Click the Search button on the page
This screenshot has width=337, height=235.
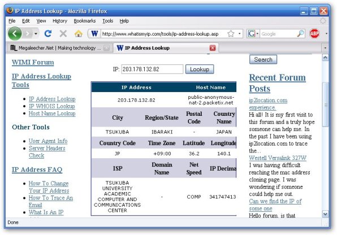click(x=263, y=59)
